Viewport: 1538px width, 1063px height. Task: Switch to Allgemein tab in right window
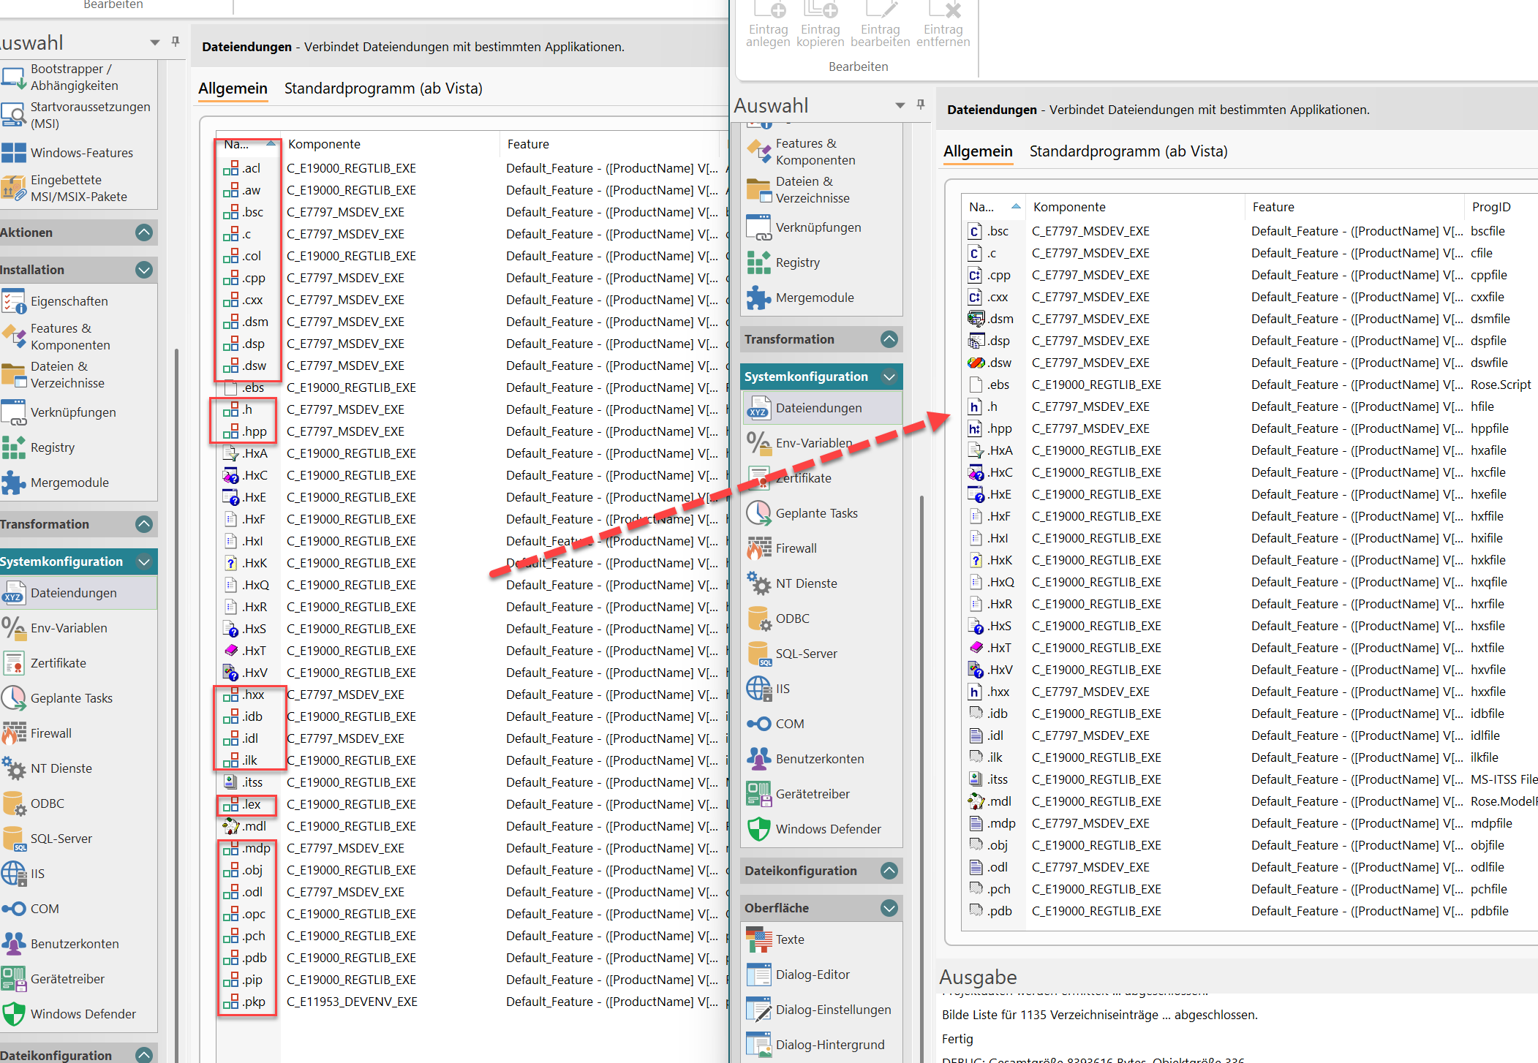(978, 151)
